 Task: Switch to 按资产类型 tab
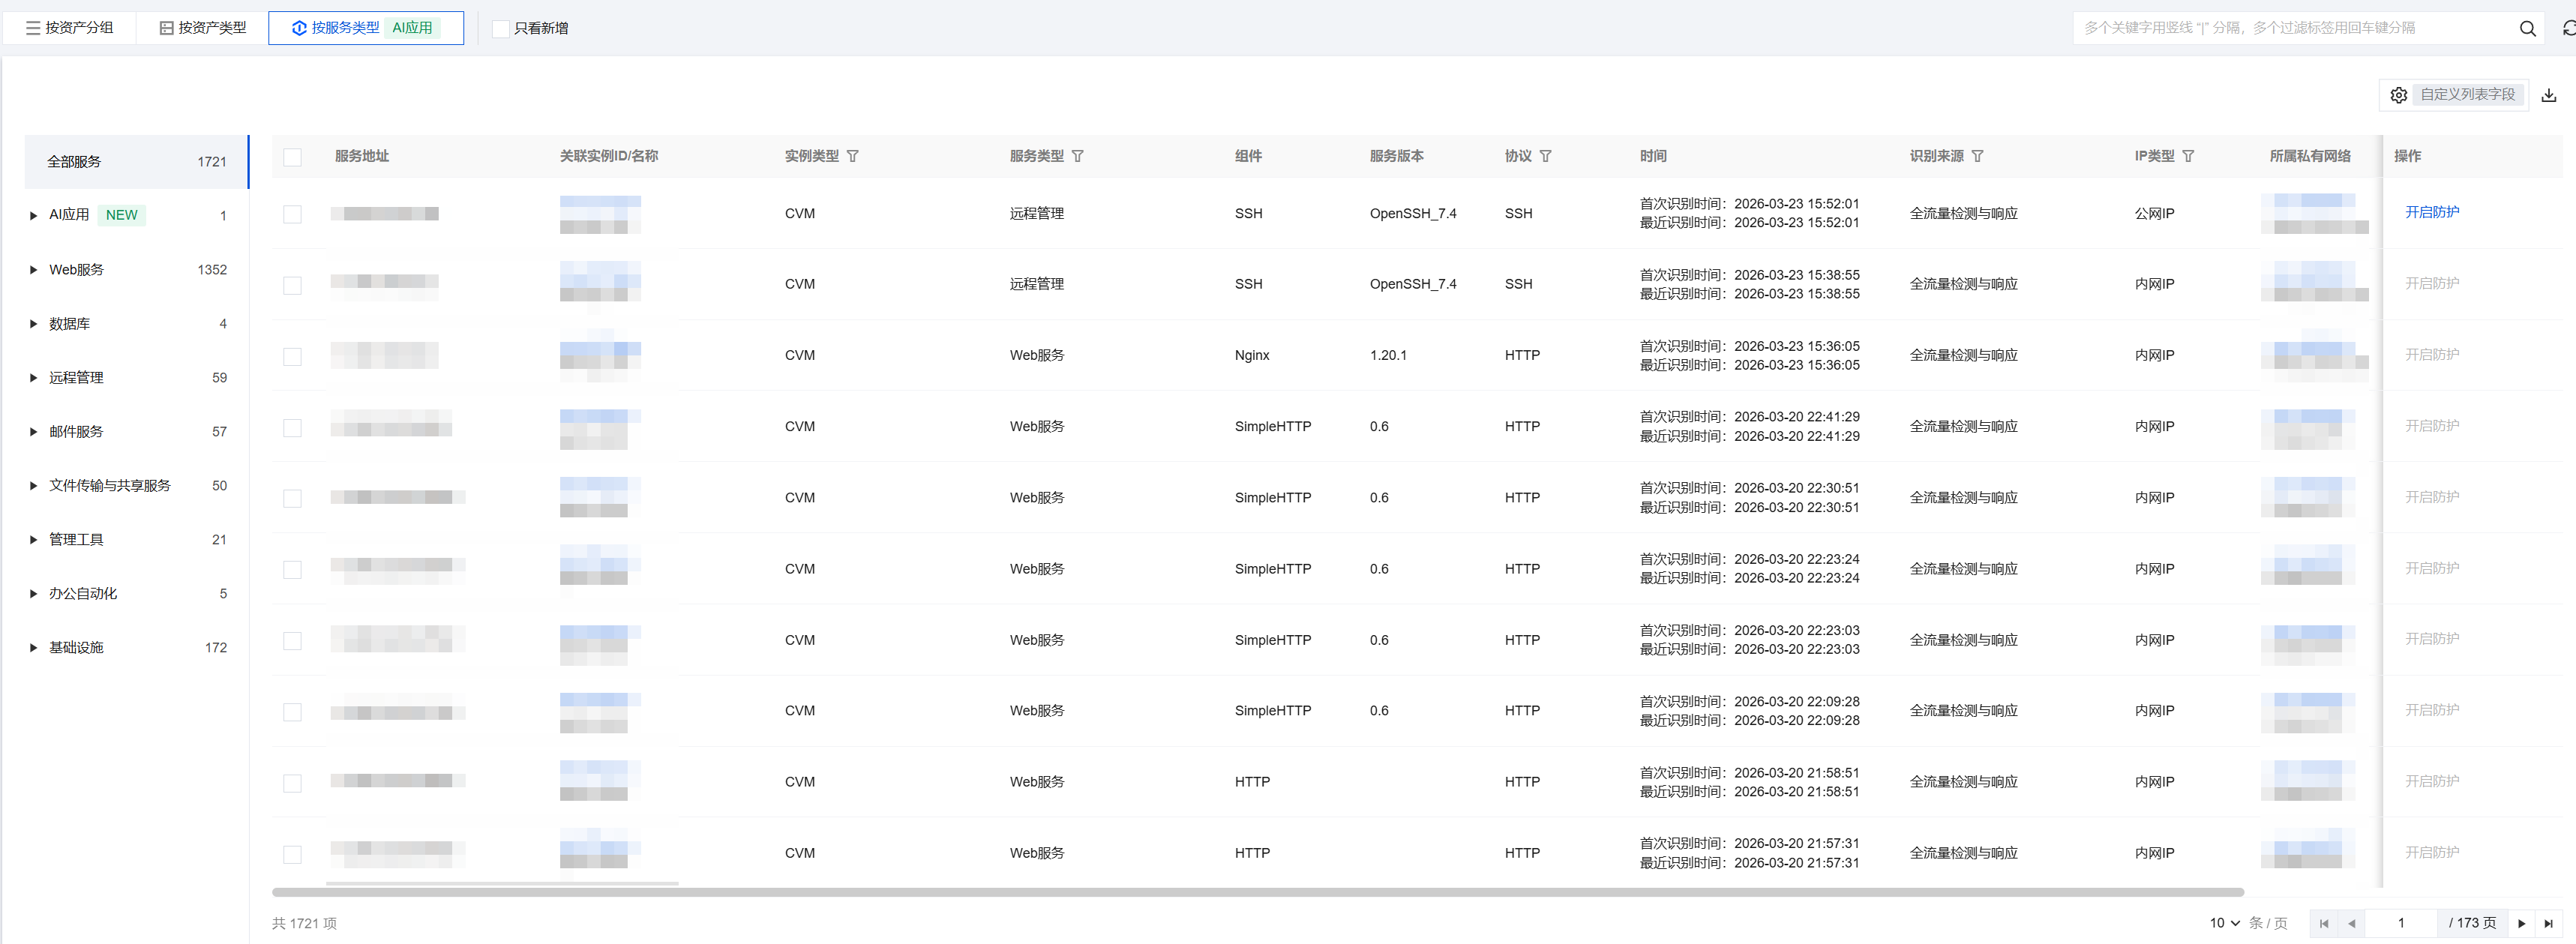coord(202,28)
